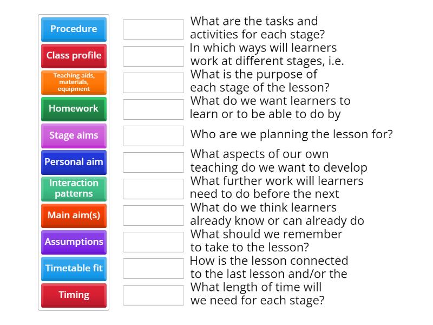Screen dimensions: 433x325
Task: Click the answer box beside tasks and activities question
Action: tap(153, 29)
